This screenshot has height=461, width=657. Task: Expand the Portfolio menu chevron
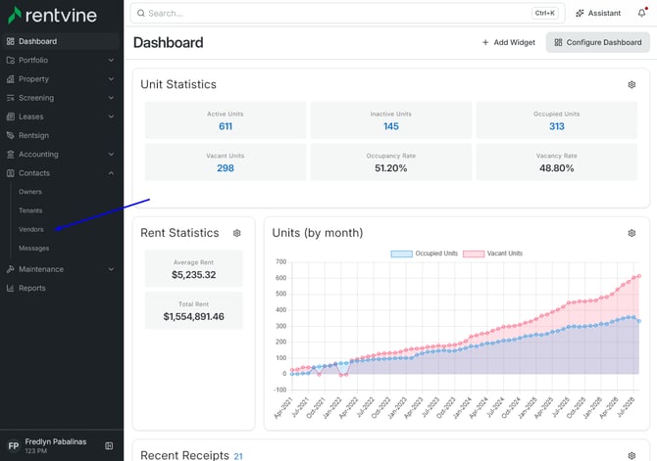point(111,61)
